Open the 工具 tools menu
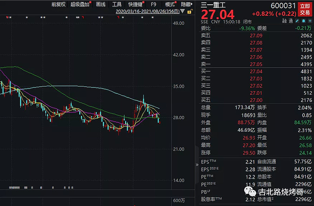This screenshot has height=206, width=314. pyautogui.click(x=117, y=4)
